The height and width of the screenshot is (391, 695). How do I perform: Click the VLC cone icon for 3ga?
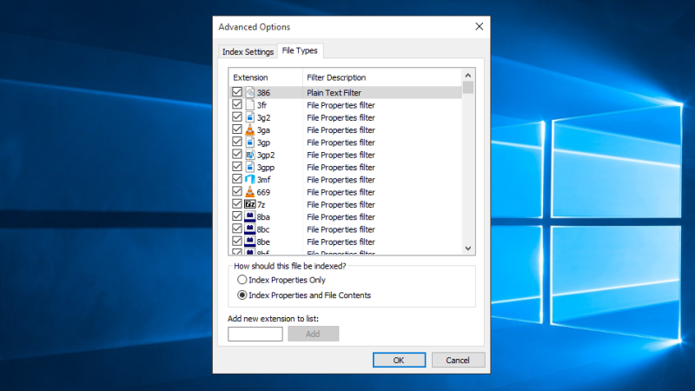249,129
